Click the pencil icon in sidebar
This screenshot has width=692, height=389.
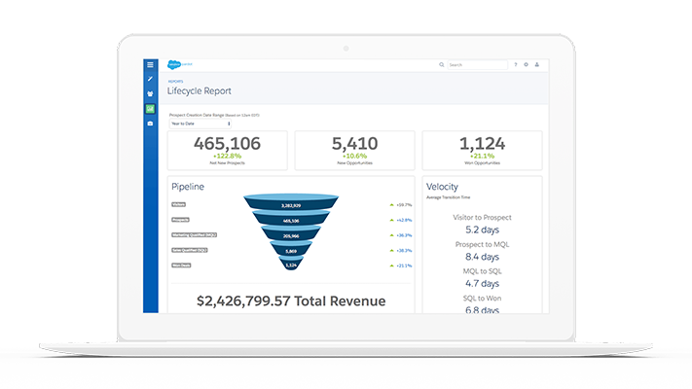[x=150, y=79]
